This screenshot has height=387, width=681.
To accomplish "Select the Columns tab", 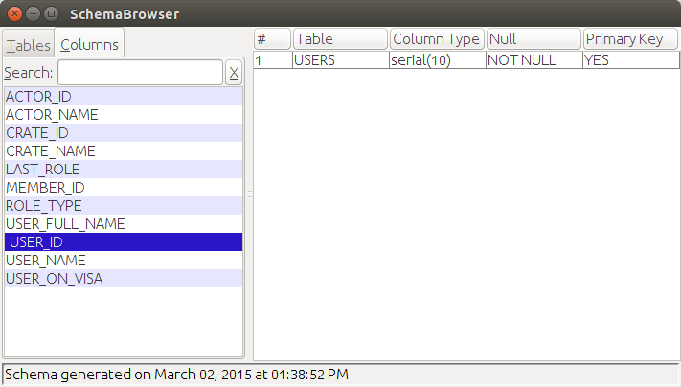I will click(89, 44).
